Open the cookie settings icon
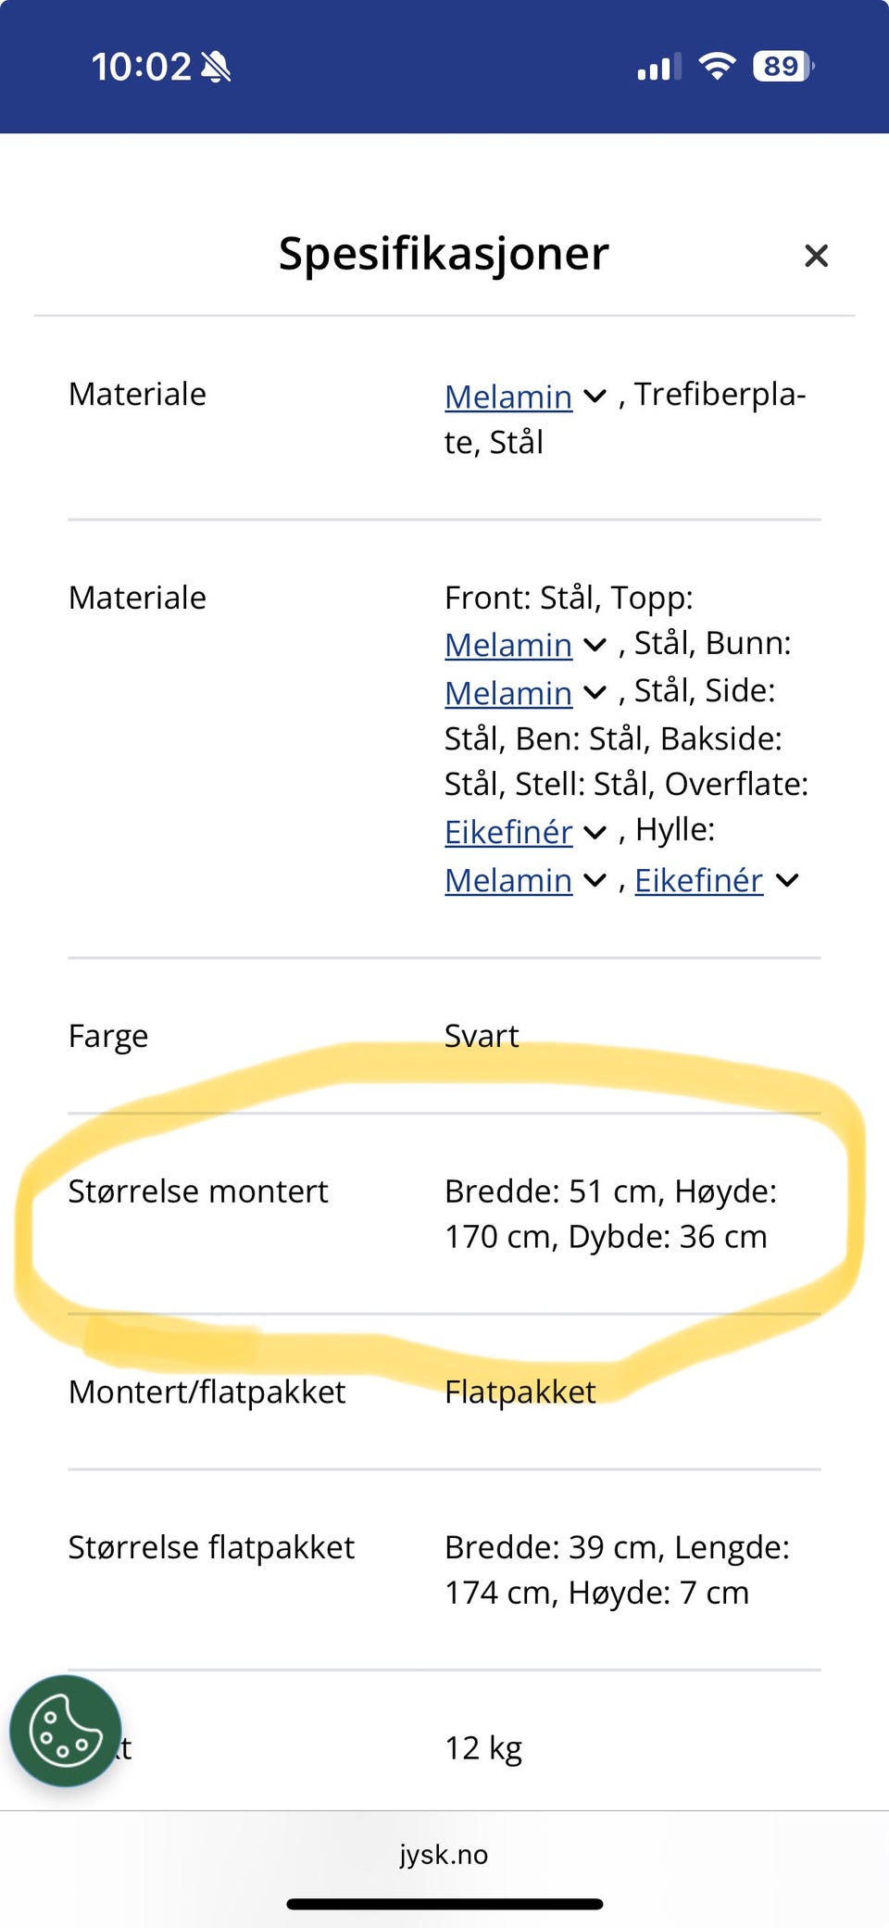The height and width of the screenshot is (1928, 889). tap(65, 1730)
